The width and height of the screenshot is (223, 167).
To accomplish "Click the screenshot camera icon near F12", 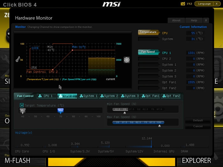I will [x=183, y=4].
